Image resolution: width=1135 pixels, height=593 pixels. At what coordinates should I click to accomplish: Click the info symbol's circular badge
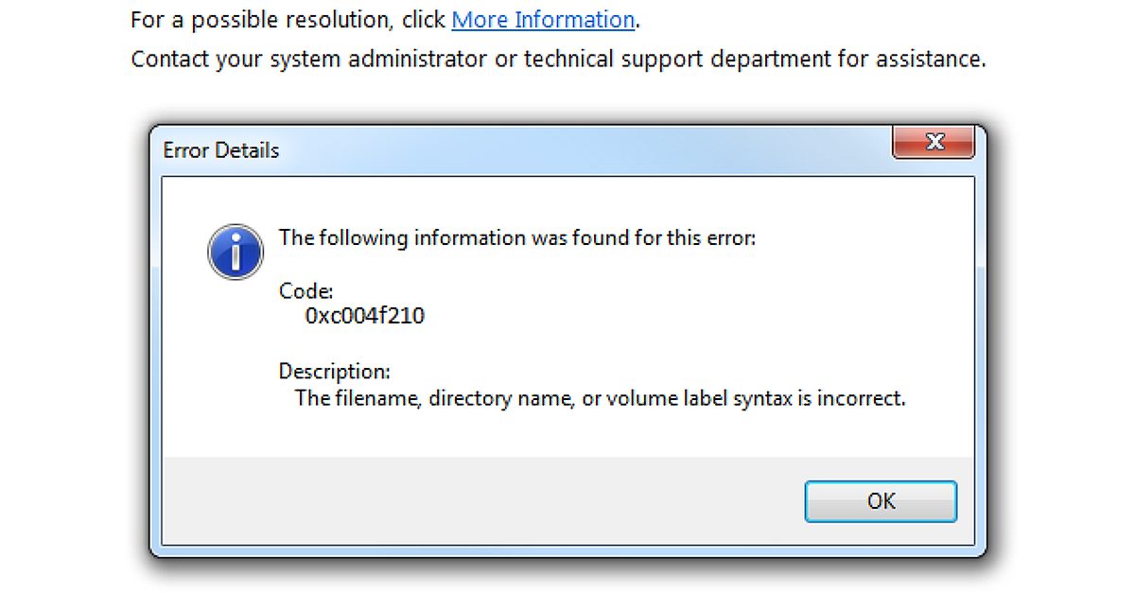[235, 252]
